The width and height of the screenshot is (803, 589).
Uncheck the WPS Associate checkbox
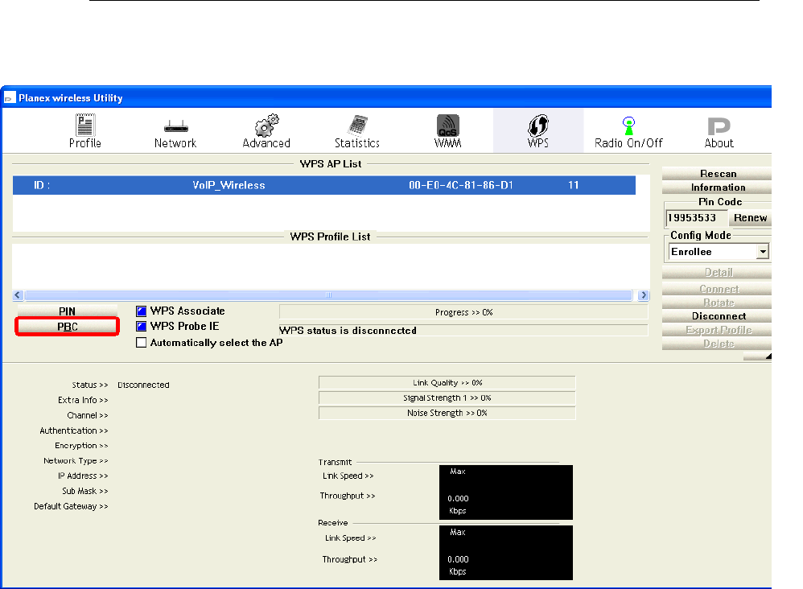point(142,311)
